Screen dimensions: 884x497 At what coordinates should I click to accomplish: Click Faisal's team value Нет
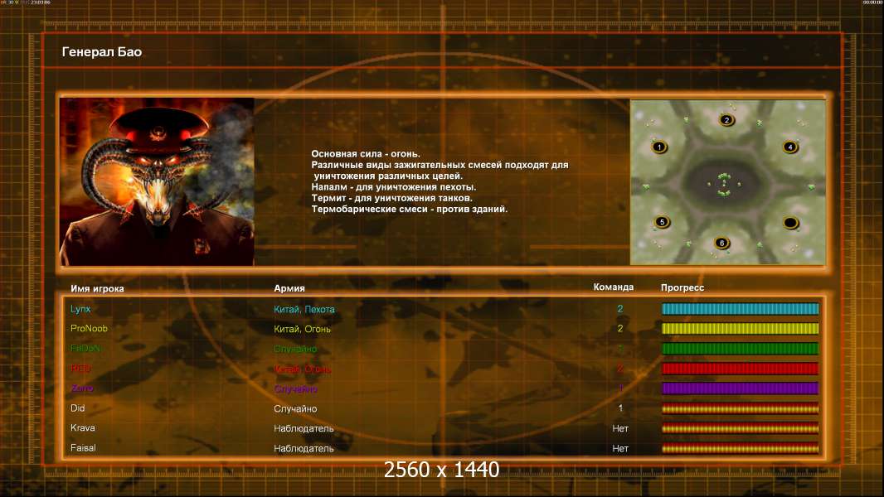click(x=620, y=449)
